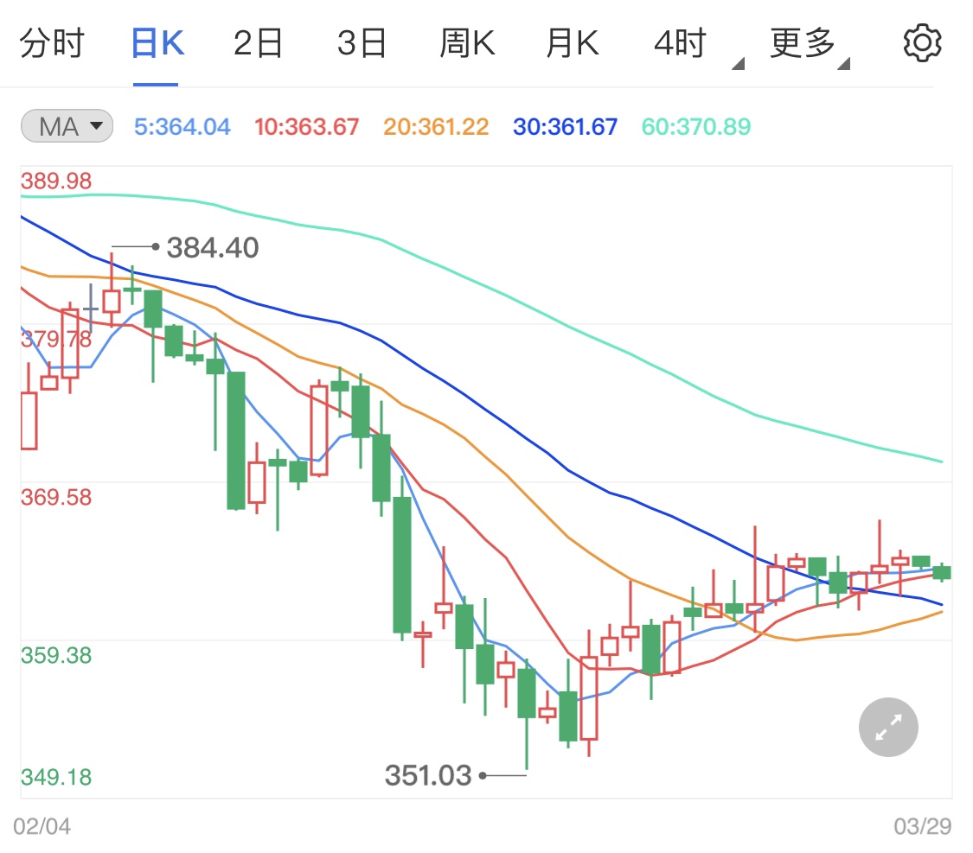Open the MA indicator dropdown
The width and height of the screenshot is (973, 853).
pos(66,125)
